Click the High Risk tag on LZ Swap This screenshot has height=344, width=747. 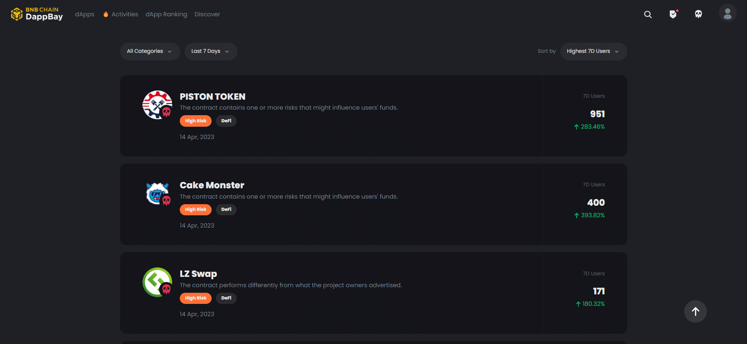196,298
